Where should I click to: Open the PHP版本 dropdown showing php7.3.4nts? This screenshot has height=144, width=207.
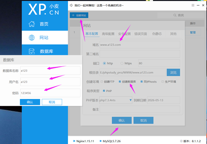click(x=116, y=100)
